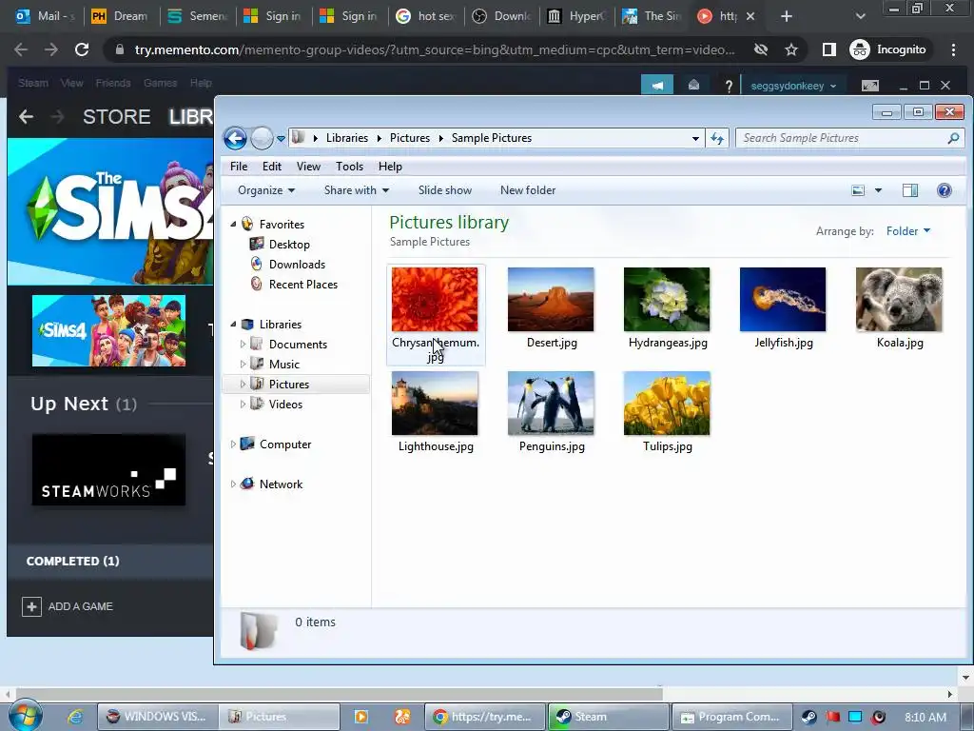Click the Explorer Forward arrow button
The width and height of the screenshot is (974, 731).
tap(262, 138)
